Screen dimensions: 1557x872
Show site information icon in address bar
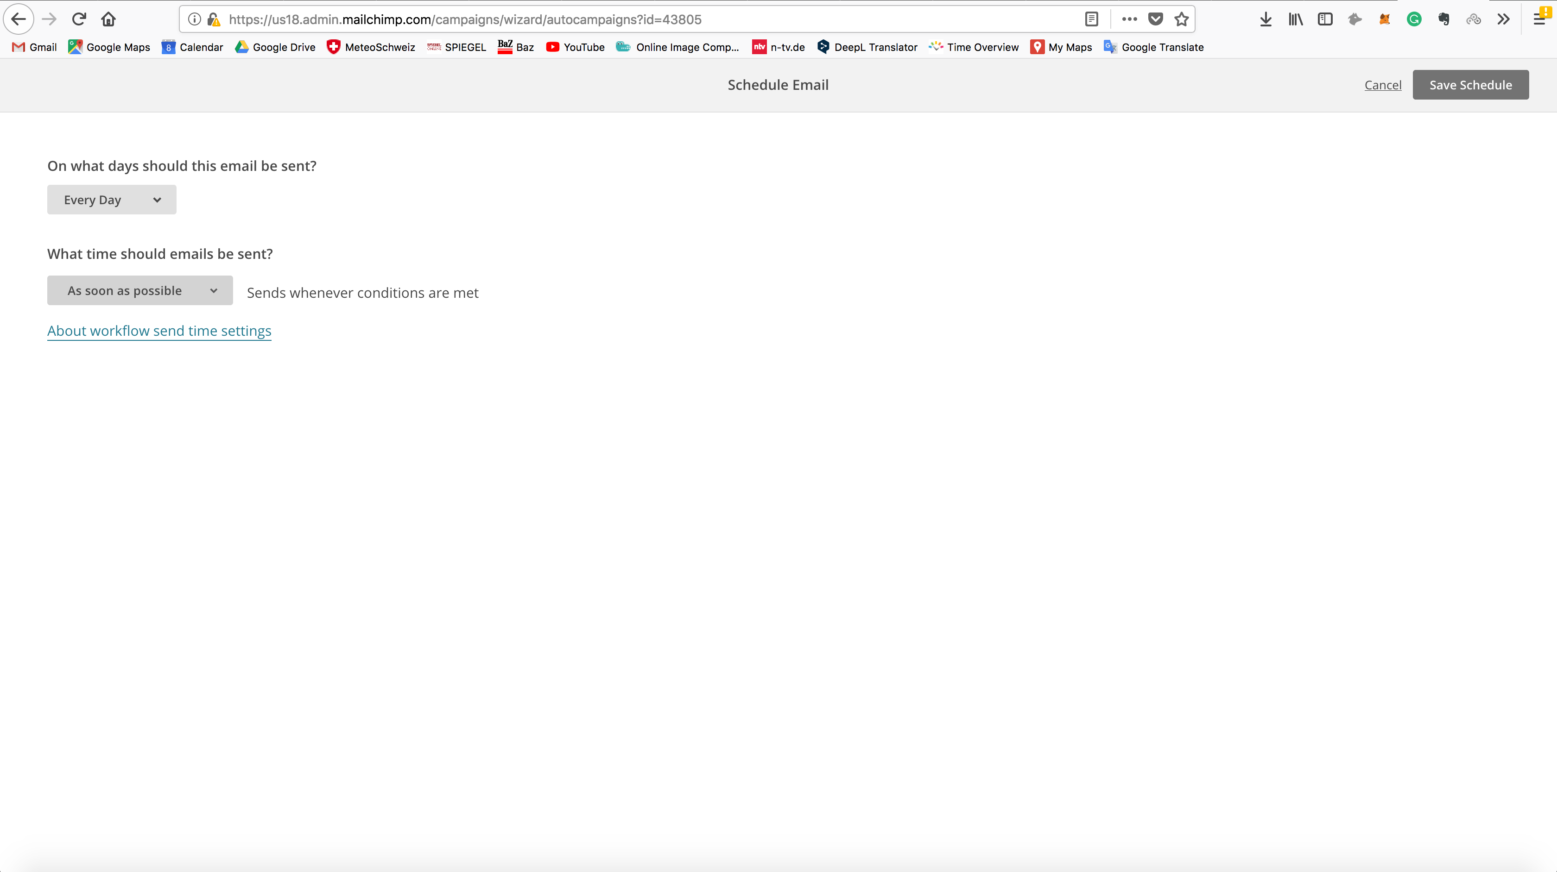pos(194,19)
